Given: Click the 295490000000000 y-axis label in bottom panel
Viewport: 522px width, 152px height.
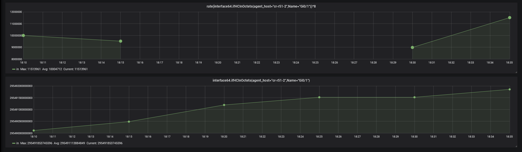Looking at the screenshot, I should tap(21, 133).
